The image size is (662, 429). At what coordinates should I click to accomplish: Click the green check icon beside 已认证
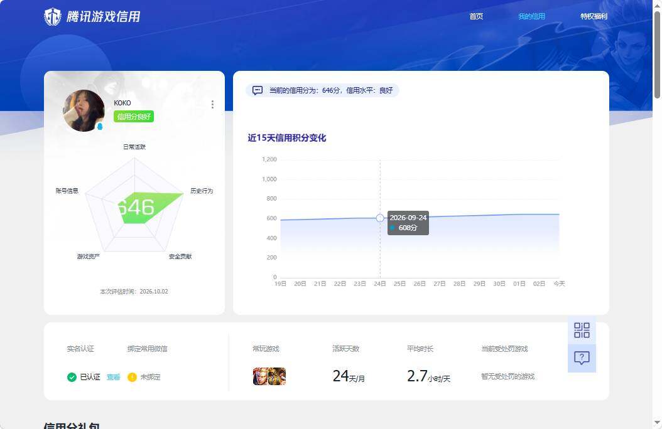(72, 377)
